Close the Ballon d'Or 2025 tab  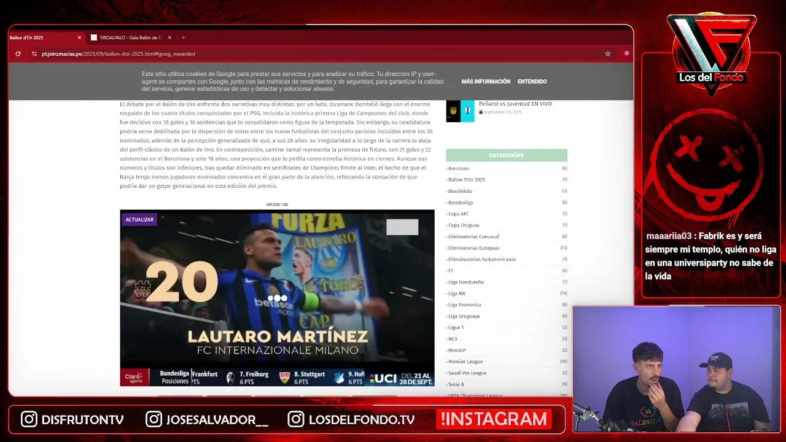pos(79,37)
